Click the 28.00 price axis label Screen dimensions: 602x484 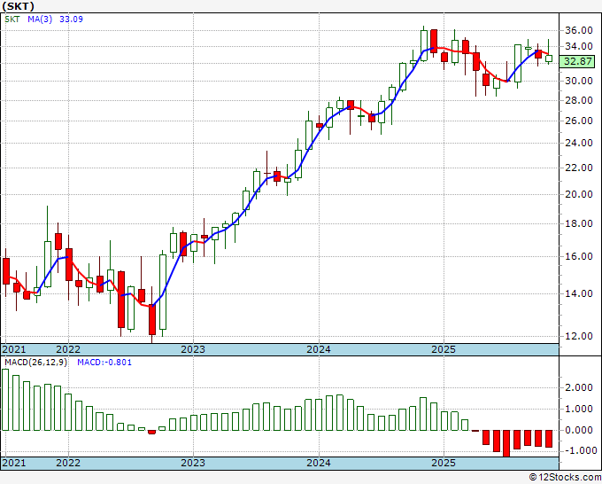[578, 100]
